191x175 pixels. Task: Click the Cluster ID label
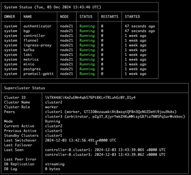tap(15, 97)
